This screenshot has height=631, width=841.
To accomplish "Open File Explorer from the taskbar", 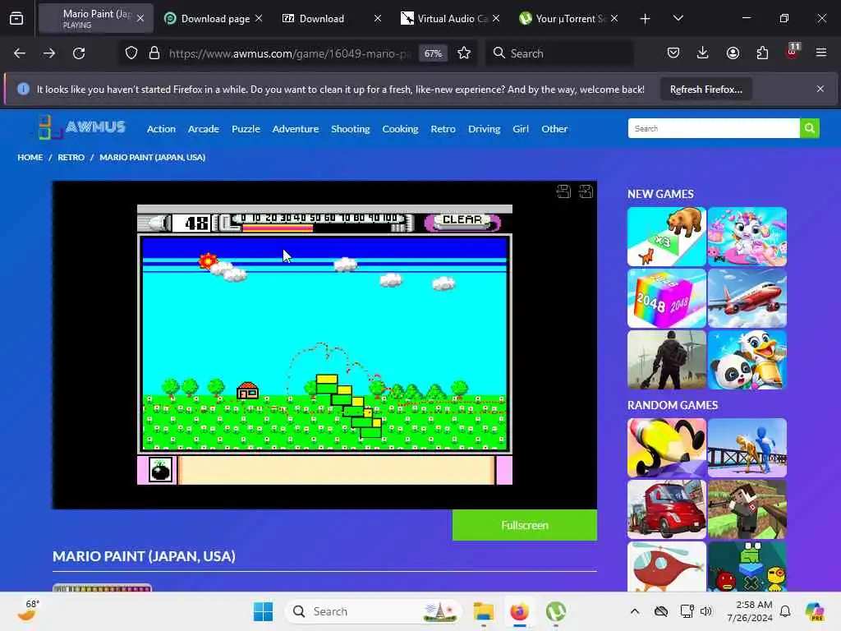I will click(x=483, y=611).
